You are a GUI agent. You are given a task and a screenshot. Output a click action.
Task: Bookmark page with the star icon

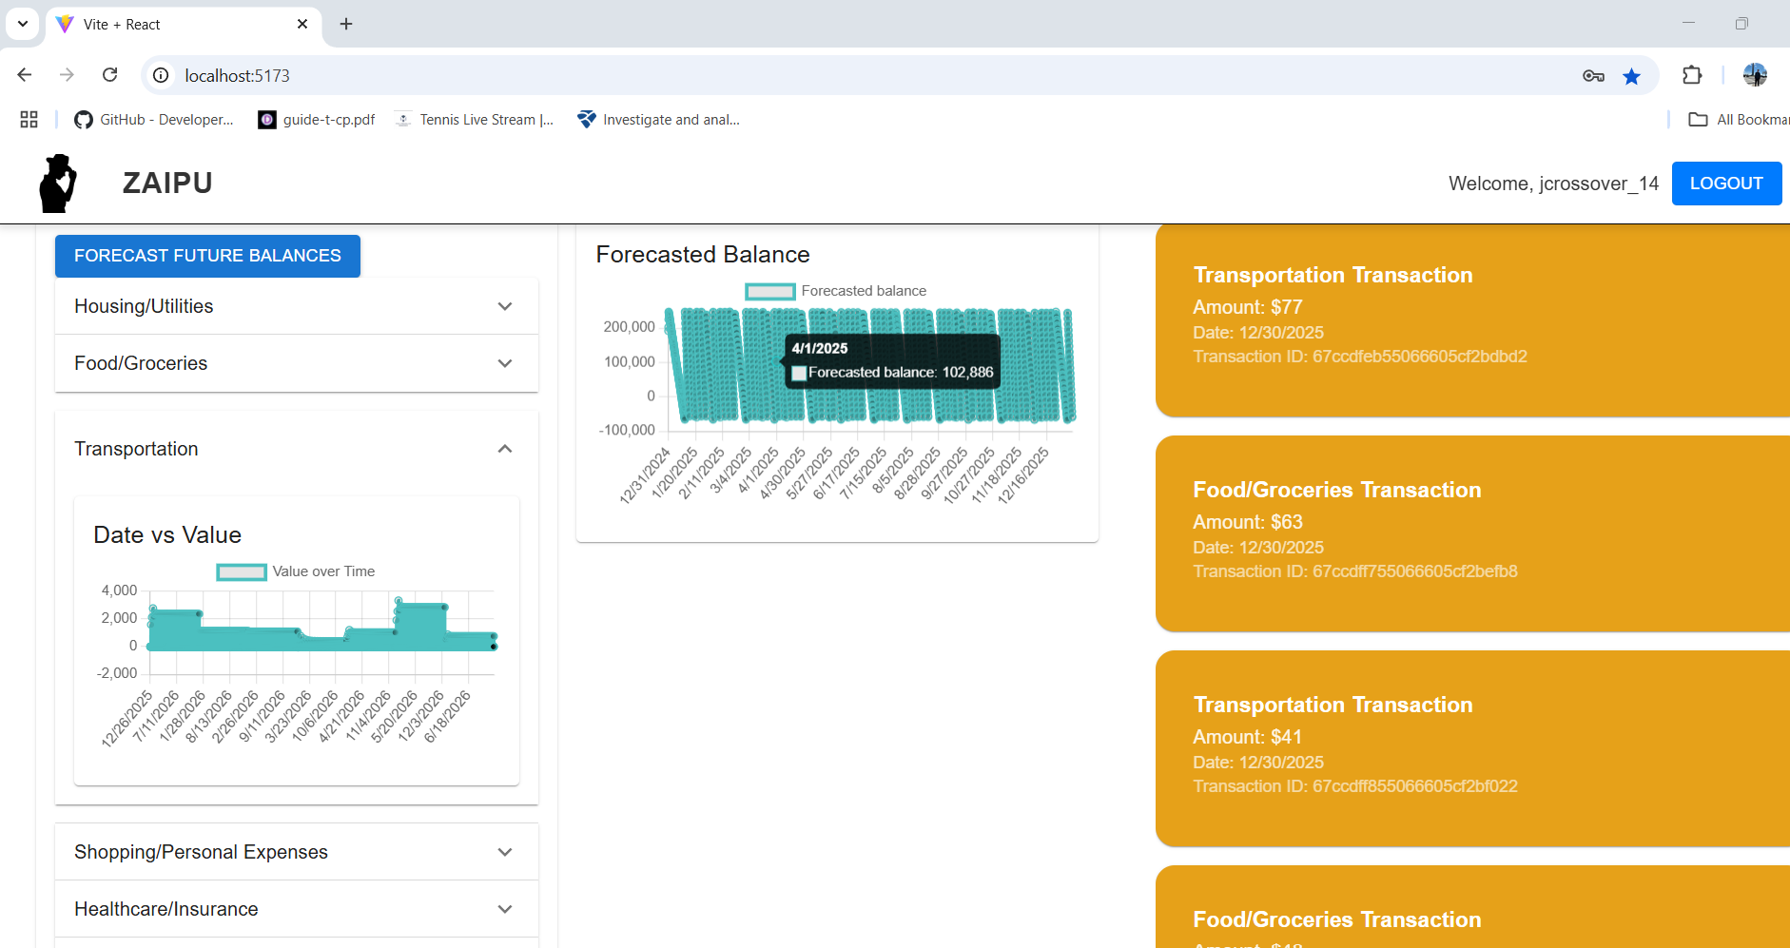(1632, 76)
